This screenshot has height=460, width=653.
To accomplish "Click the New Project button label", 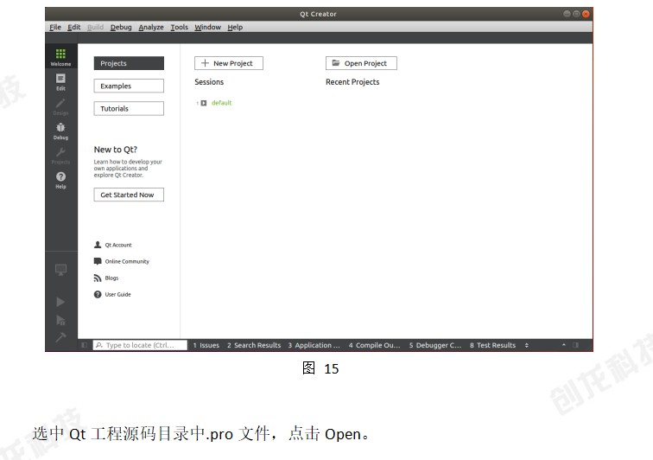I will (233, 63).
